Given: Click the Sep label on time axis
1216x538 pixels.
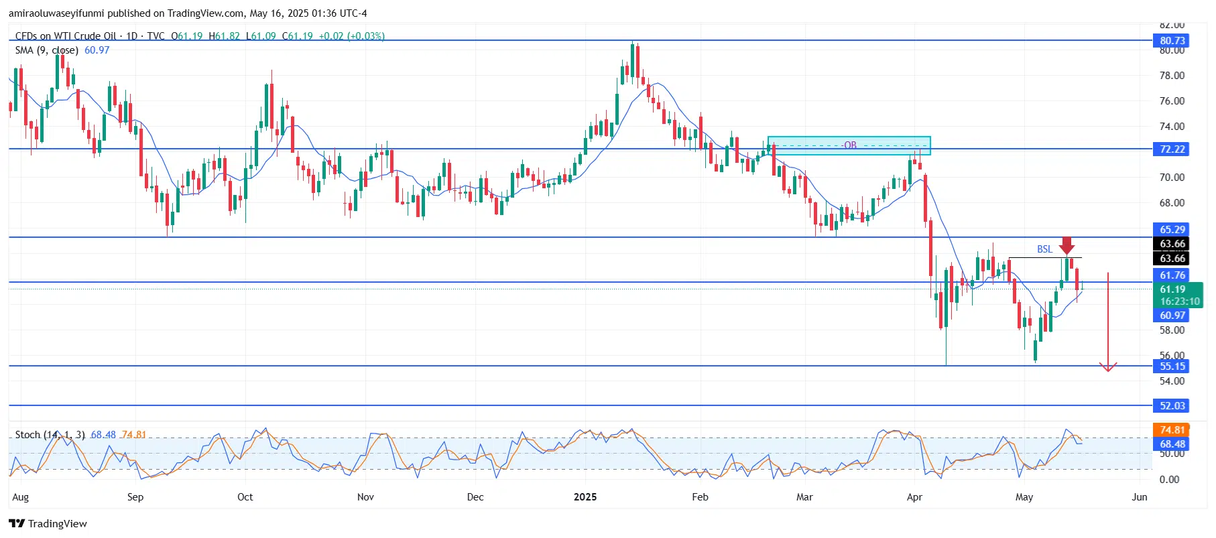Looking at the screenshot, I should click(135, 497).
